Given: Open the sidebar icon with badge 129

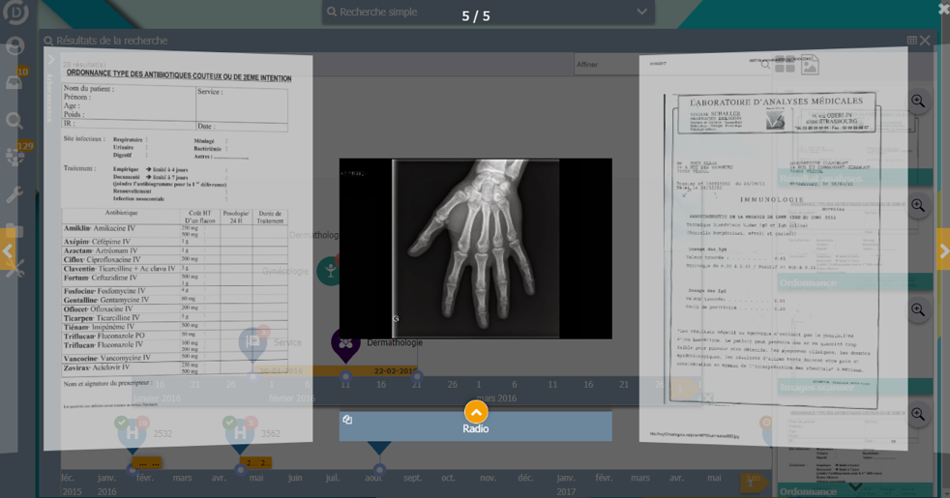Looking at the screenshot, I should (15, 158).
